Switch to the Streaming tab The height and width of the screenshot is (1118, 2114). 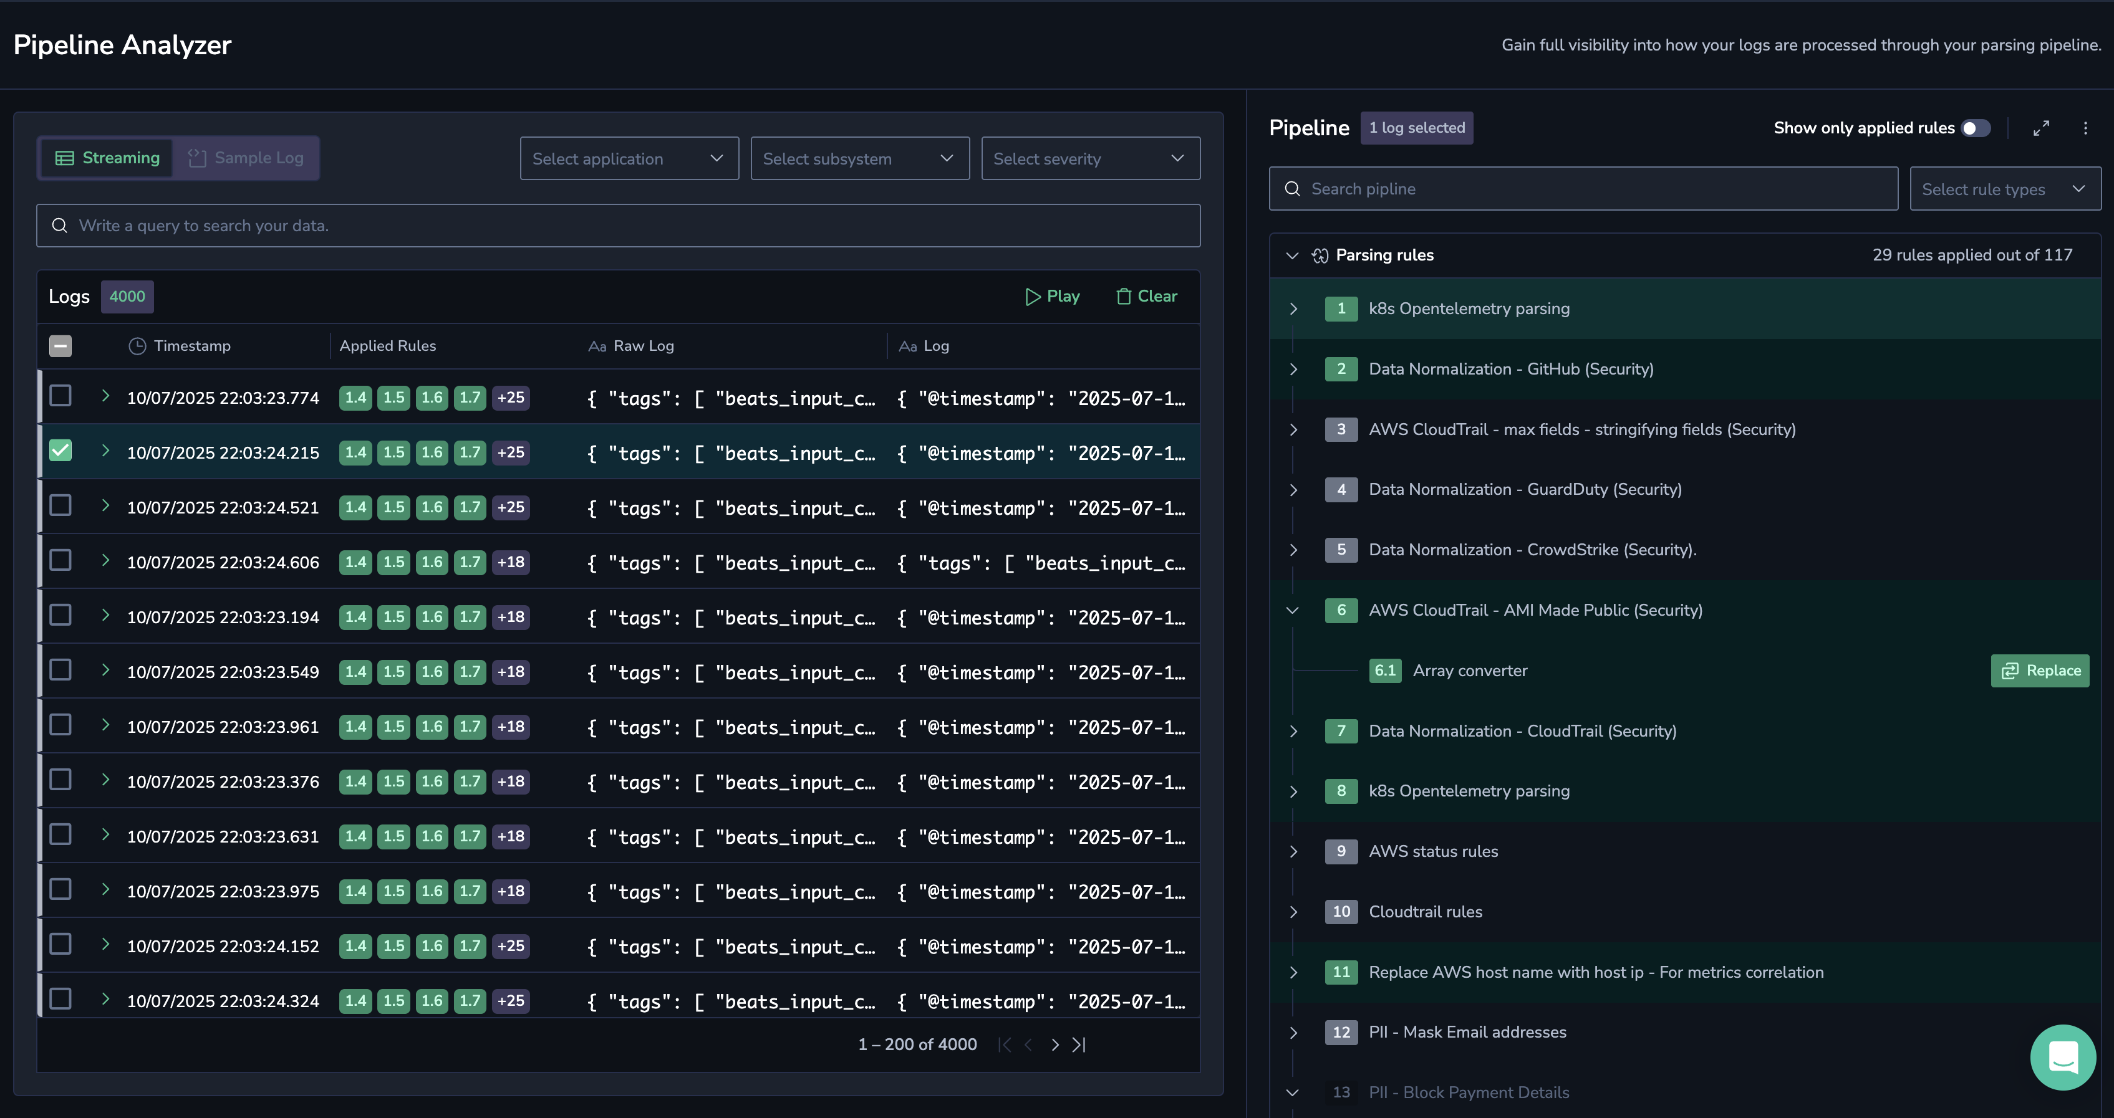(107, 158)
